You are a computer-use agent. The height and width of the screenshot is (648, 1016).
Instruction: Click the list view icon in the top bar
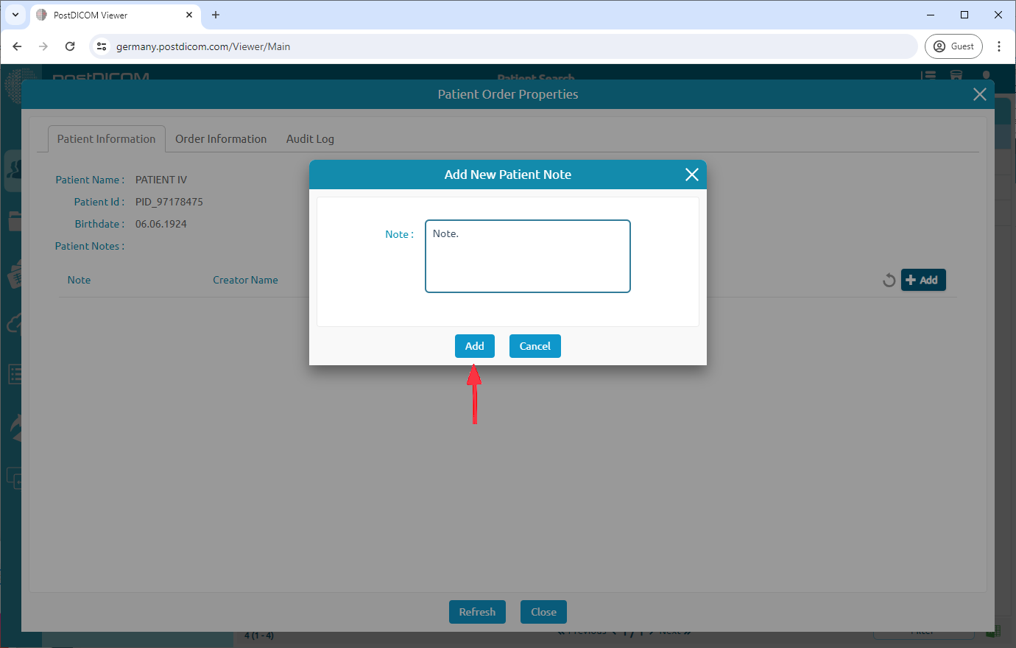[x=929, y=74]
